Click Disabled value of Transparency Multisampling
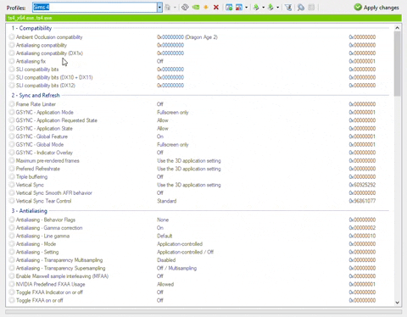 166,260
